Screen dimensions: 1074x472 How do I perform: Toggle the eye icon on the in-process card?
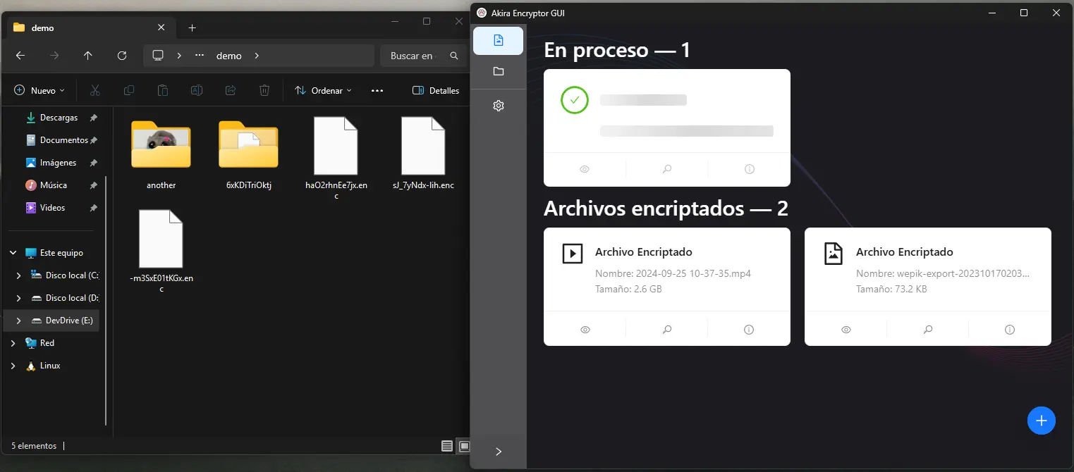coord(584,169)
